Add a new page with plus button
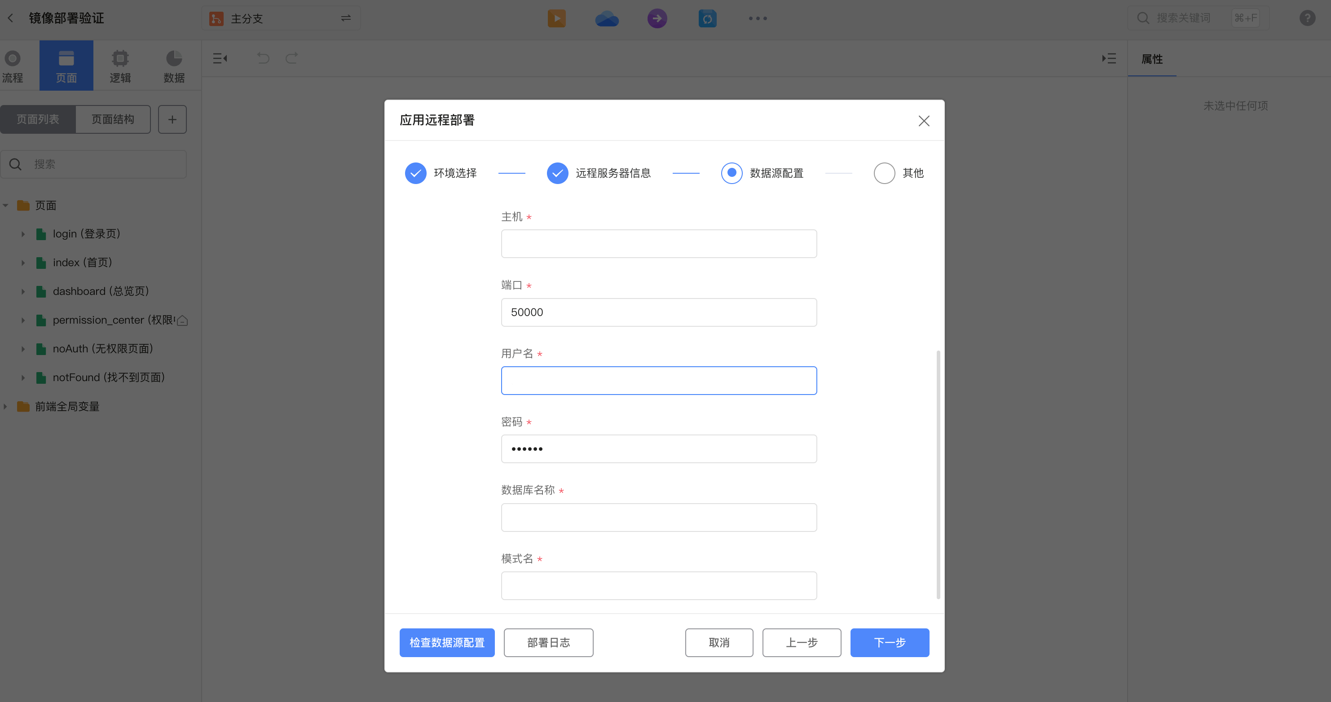The image size is (1331, 702). click(x=172, y=119)
